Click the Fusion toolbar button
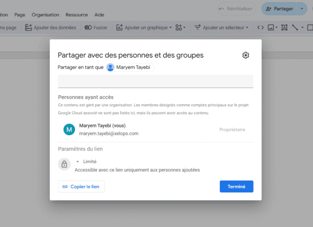This screenshot has height=227, width=313. [96, 27]
